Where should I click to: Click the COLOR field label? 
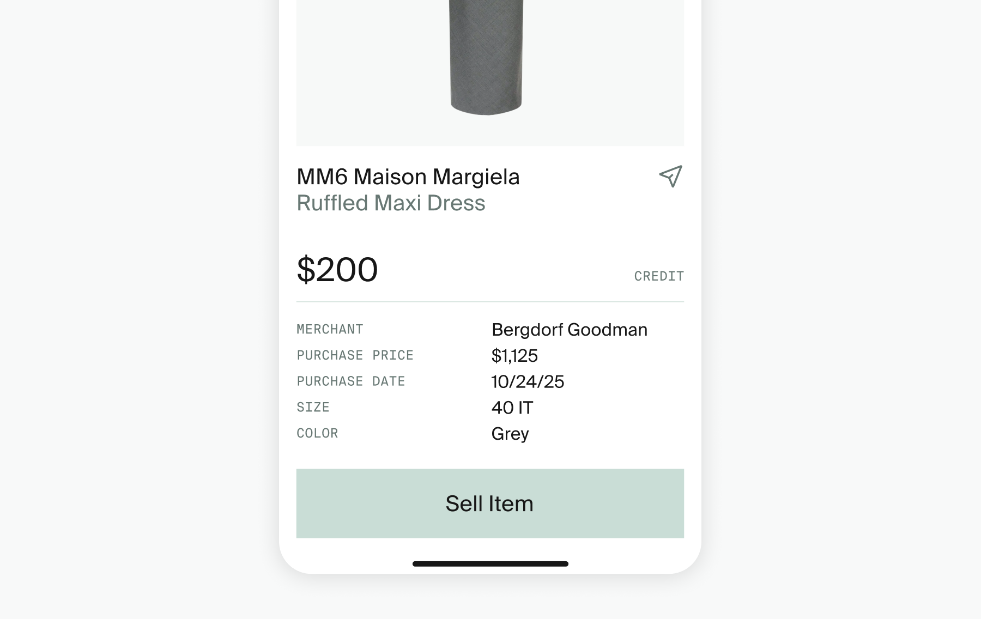tap(317, 434)
